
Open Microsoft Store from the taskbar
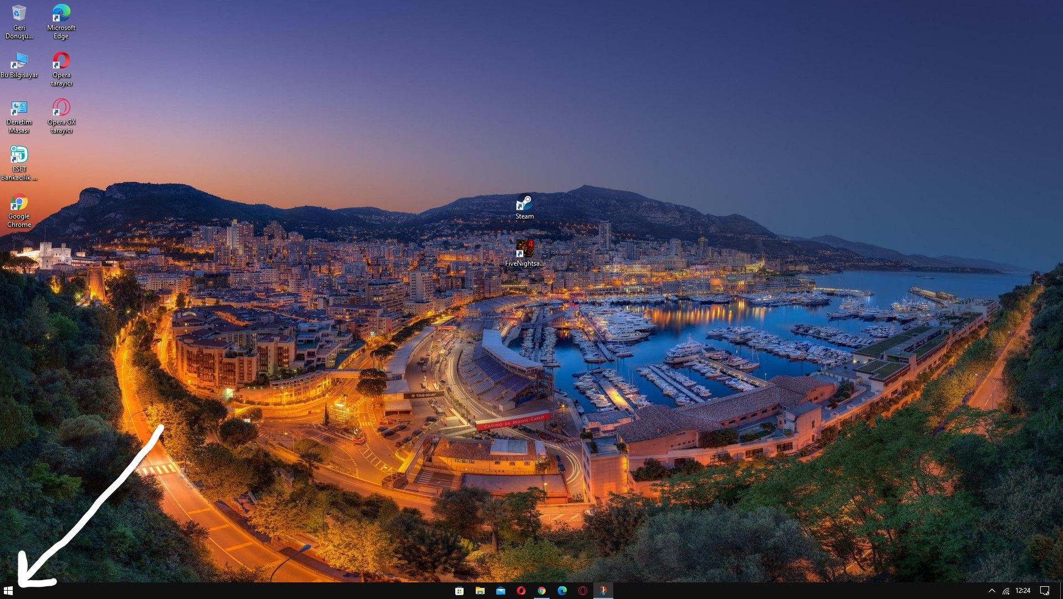click(x=459, y=591)
